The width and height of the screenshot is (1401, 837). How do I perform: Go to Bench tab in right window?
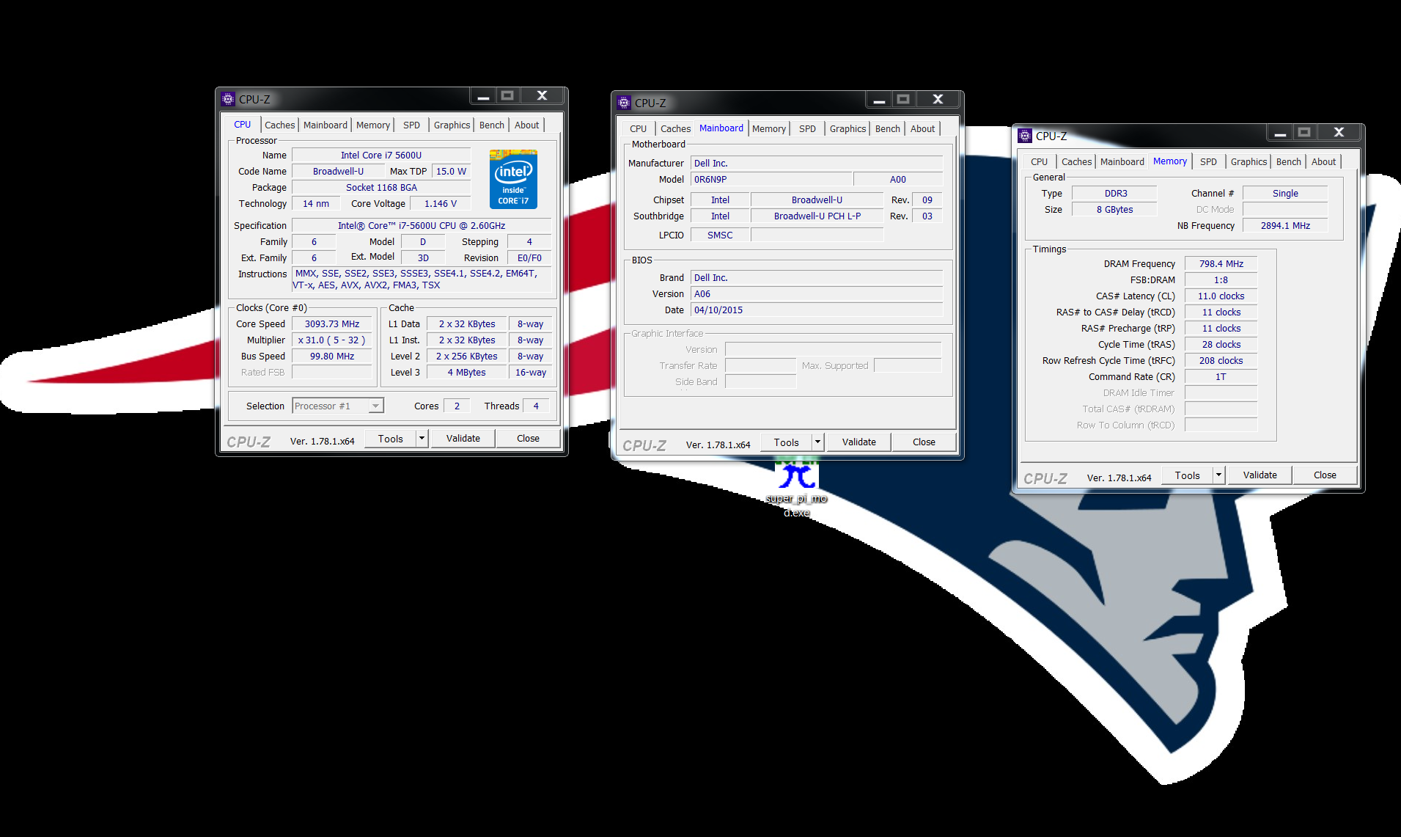[1288, 162]
